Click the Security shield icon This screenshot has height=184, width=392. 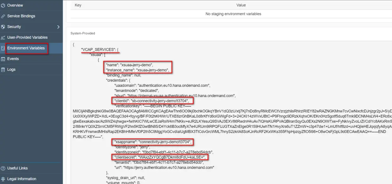(3, 27)
